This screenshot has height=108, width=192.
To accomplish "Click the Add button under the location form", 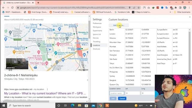I will pos(113,98).
